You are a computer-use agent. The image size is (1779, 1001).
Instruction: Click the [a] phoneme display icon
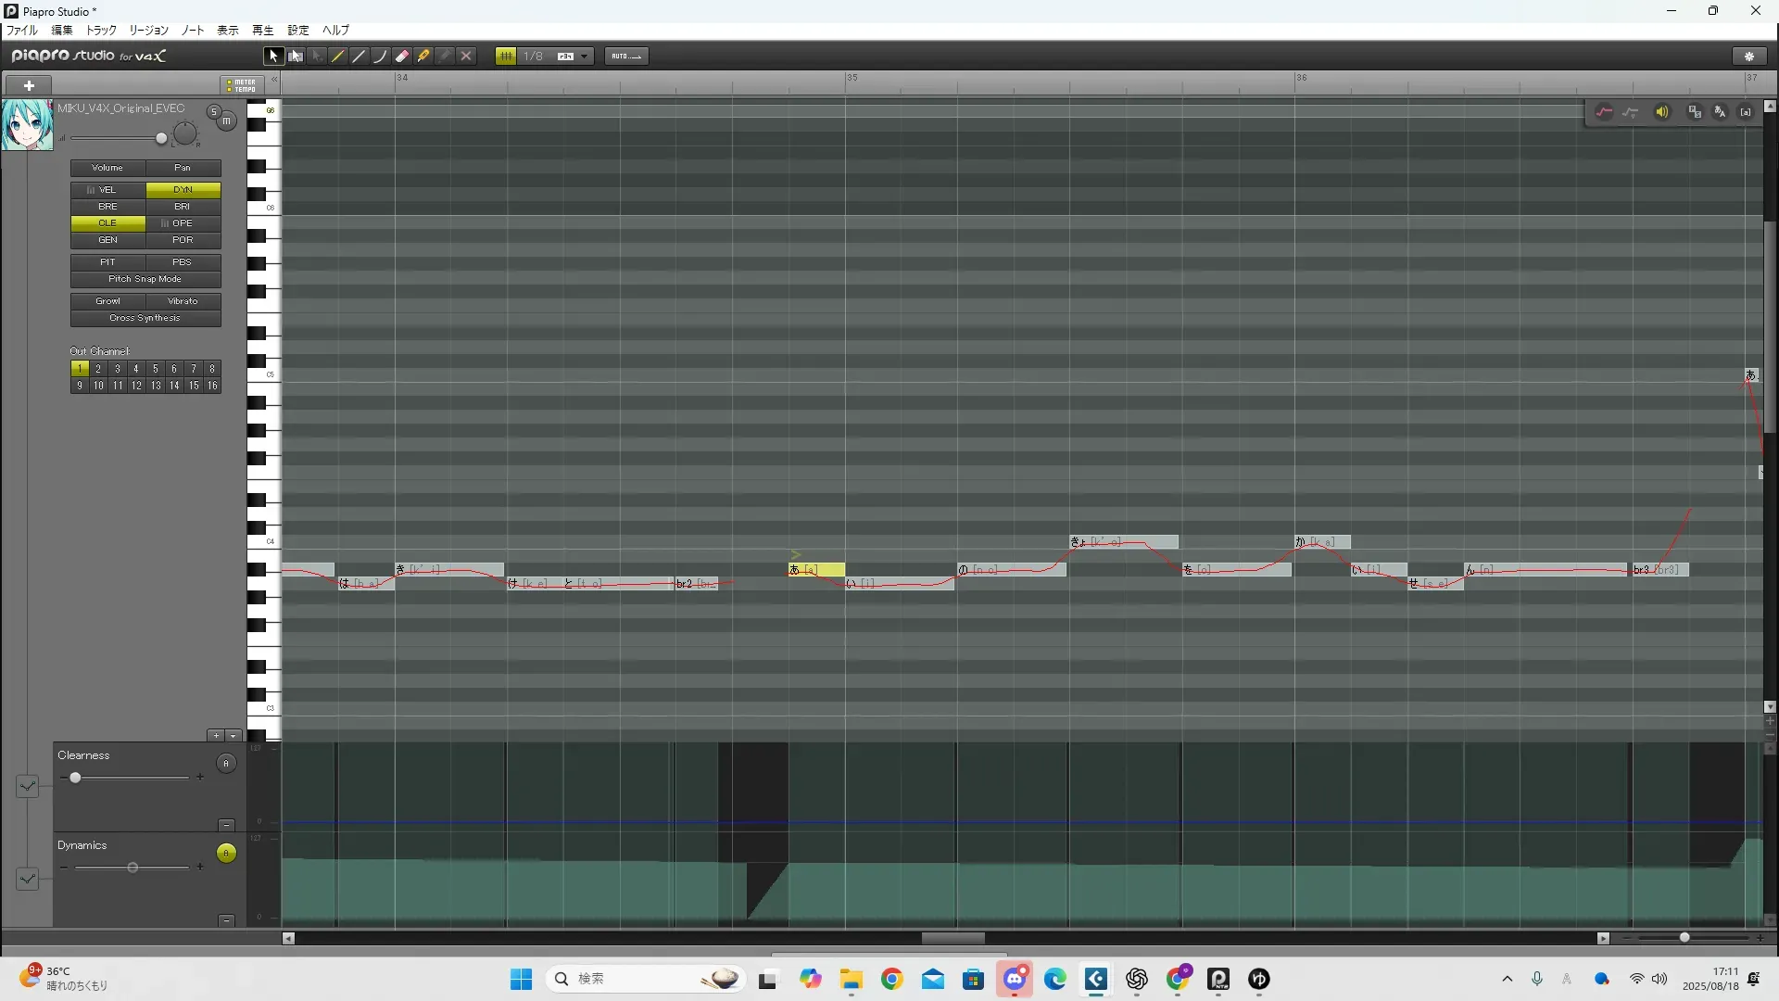[x=1747, y=112]
